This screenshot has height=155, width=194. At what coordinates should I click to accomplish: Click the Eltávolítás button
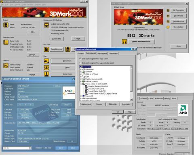pos(113,104)
